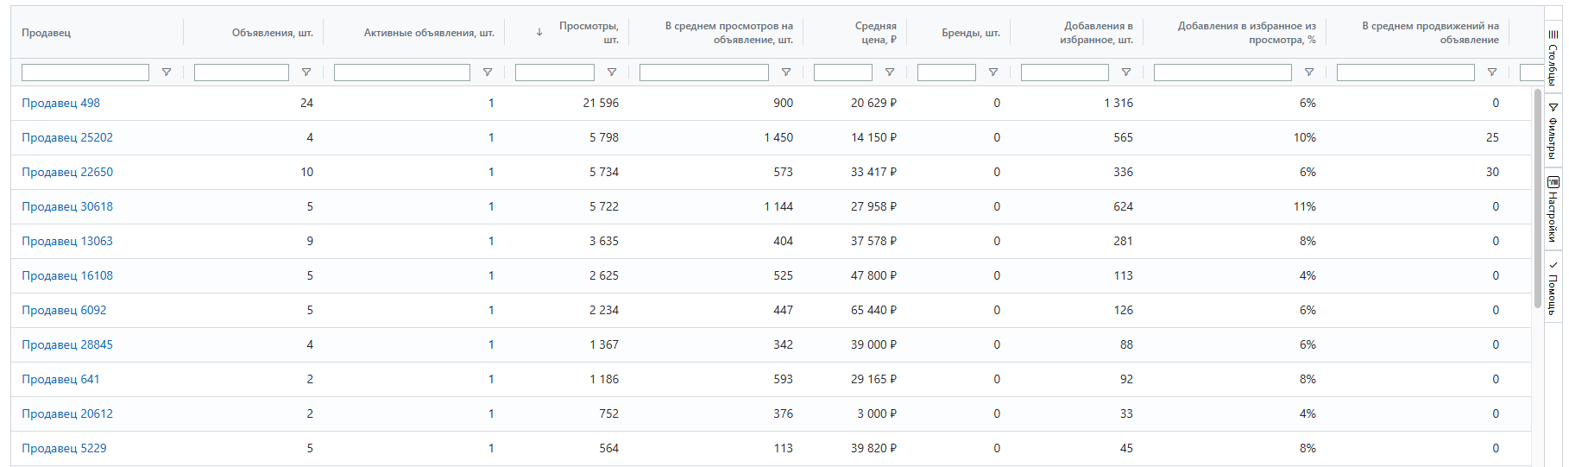The height and width of the screenshot is (467, 1569).
Task: Click active listings count for Продавец 13063
Action: (491, 241)
